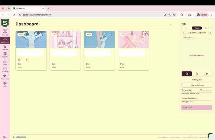Click the media/tab search icon in the browser toolbar

point(189,15)
